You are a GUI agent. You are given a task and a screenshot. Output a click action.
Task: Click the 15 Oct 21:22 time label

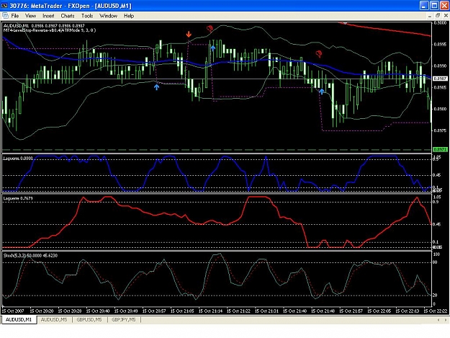click(x=238, y=311)
